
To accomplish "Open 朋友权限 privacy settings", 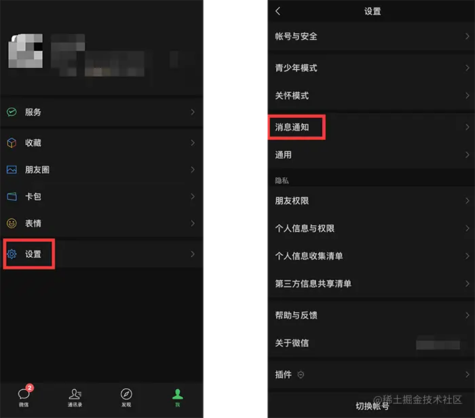I will pyautogui.click(x=371, y=201).
